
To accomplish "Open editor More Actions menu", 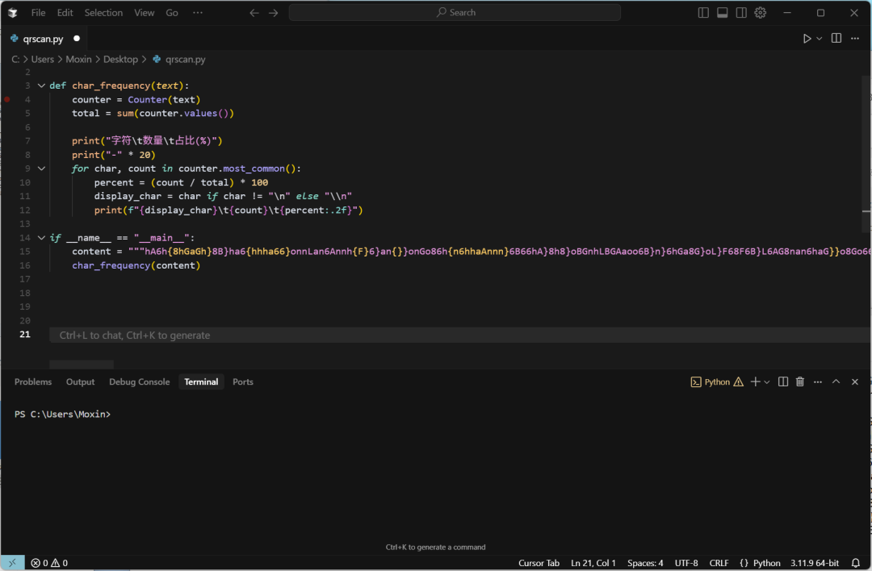I will 855,39.
